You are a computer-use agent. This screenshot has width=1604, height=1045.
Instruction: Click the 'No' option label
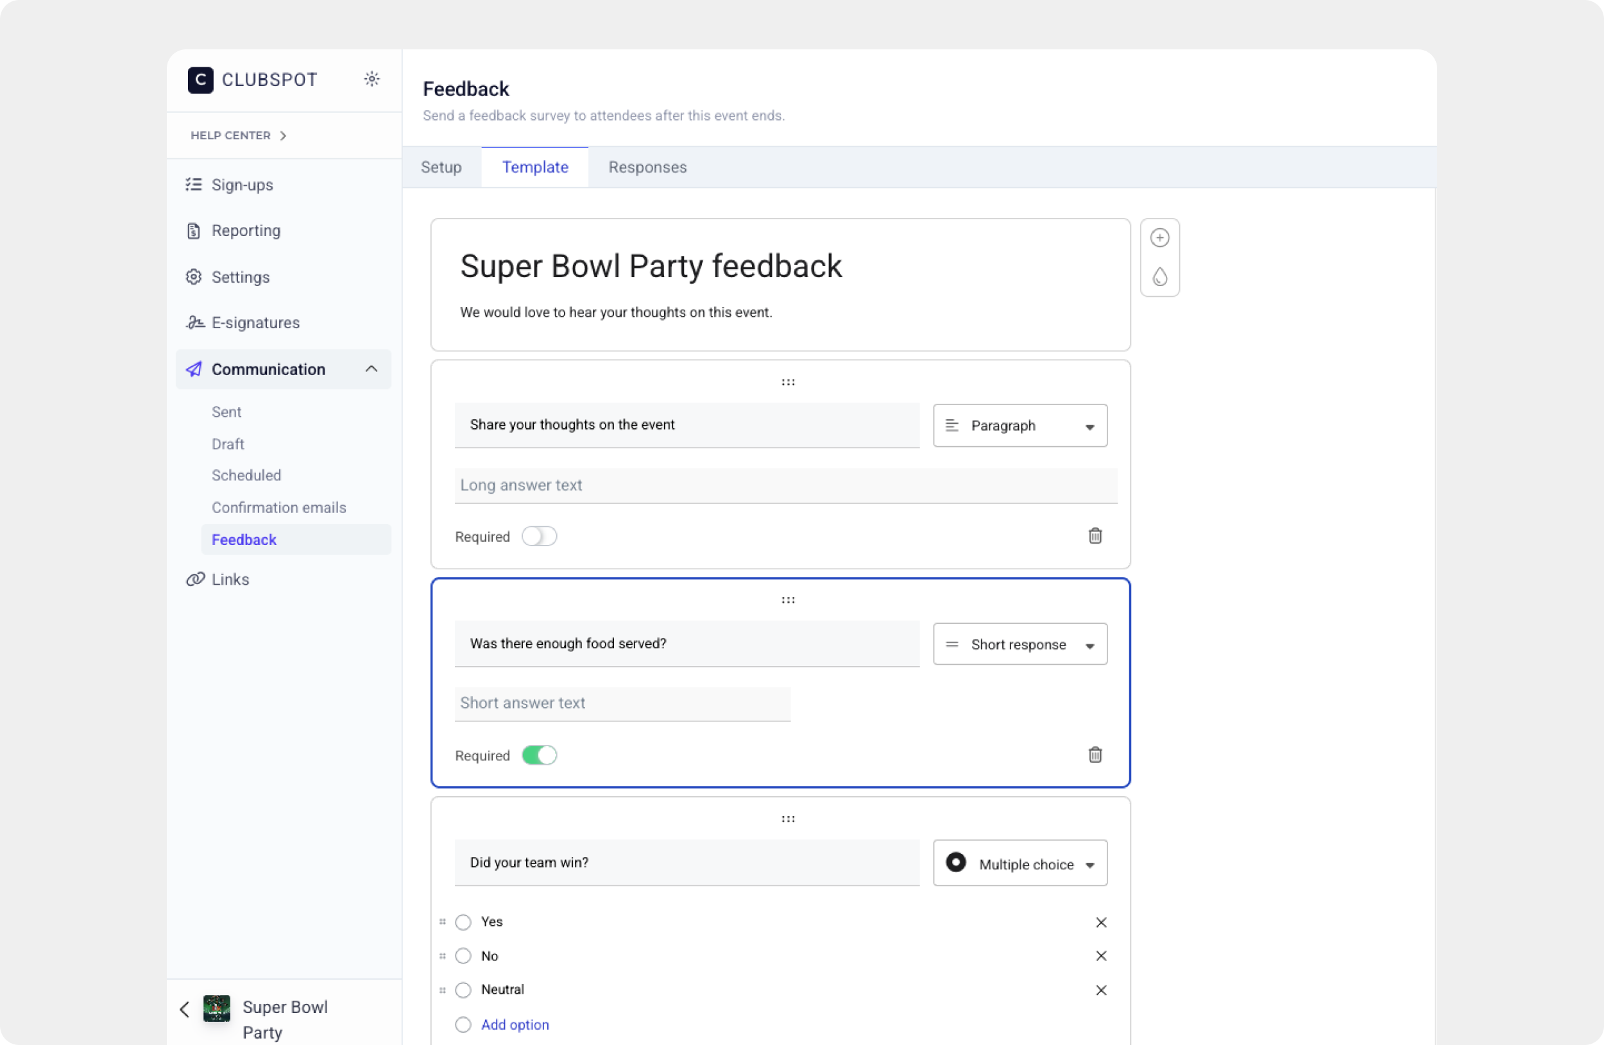click(x=490, y=955)
